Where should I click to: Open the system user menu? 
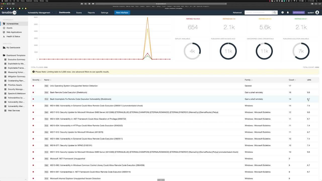pos(311,13)
